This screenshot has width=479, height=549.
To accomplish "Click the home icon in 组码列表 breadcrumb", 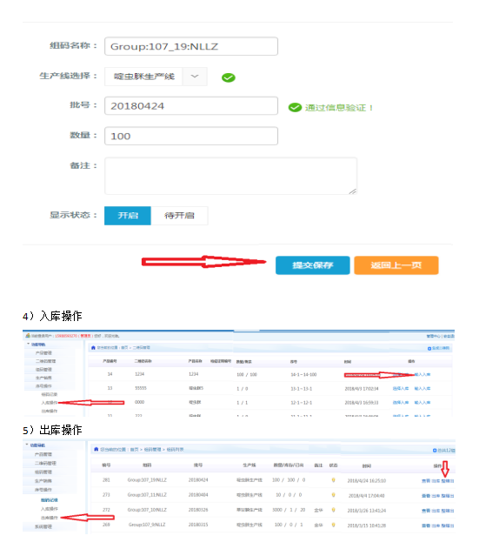I will (x=96, y=449).
